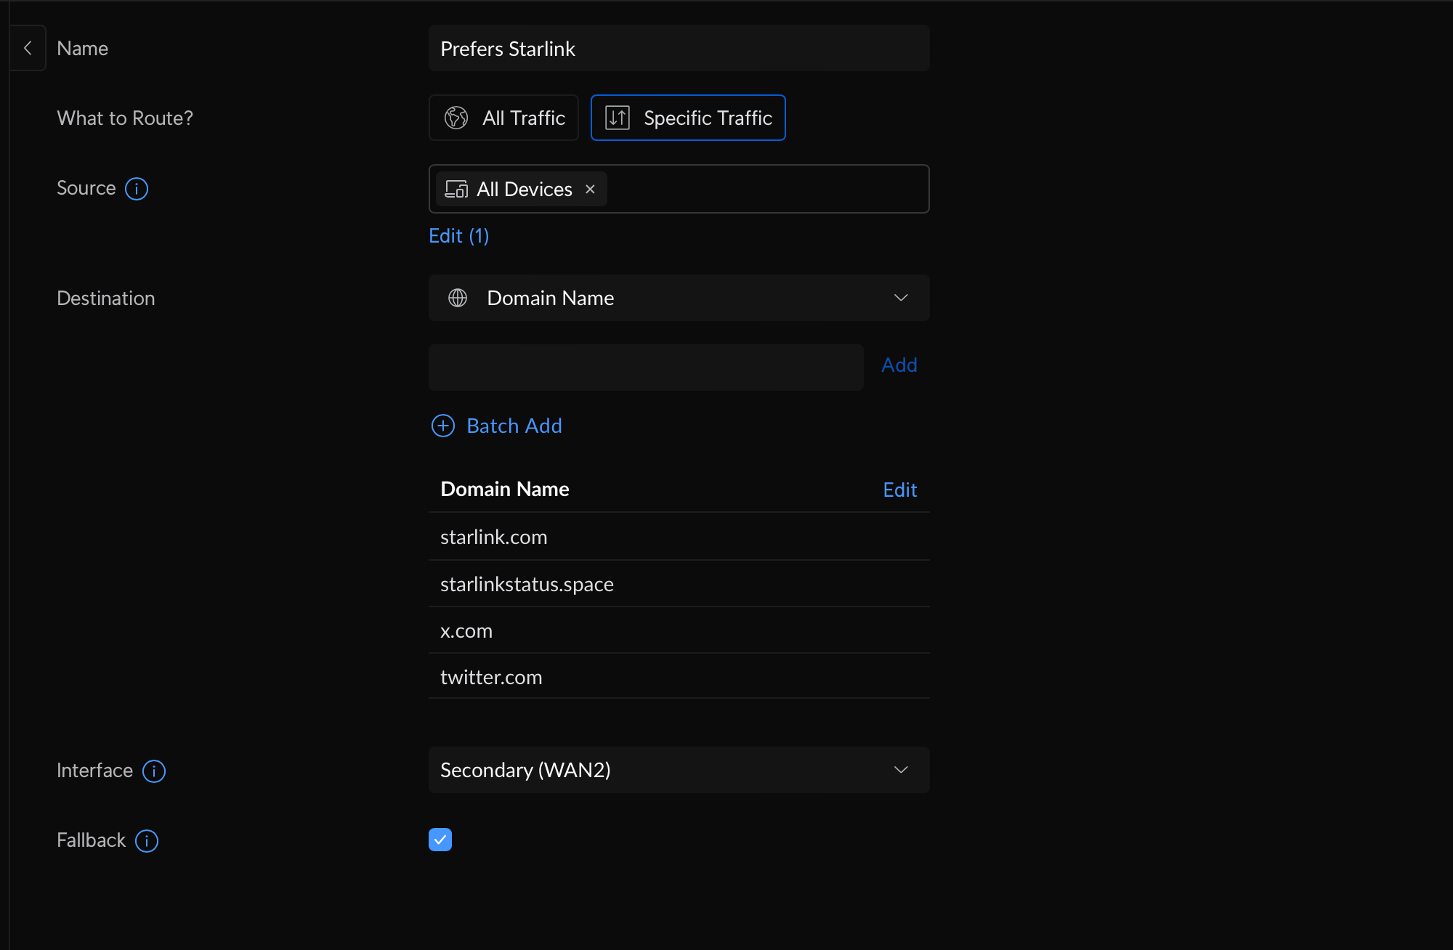Click the Batch Add link

514,426
